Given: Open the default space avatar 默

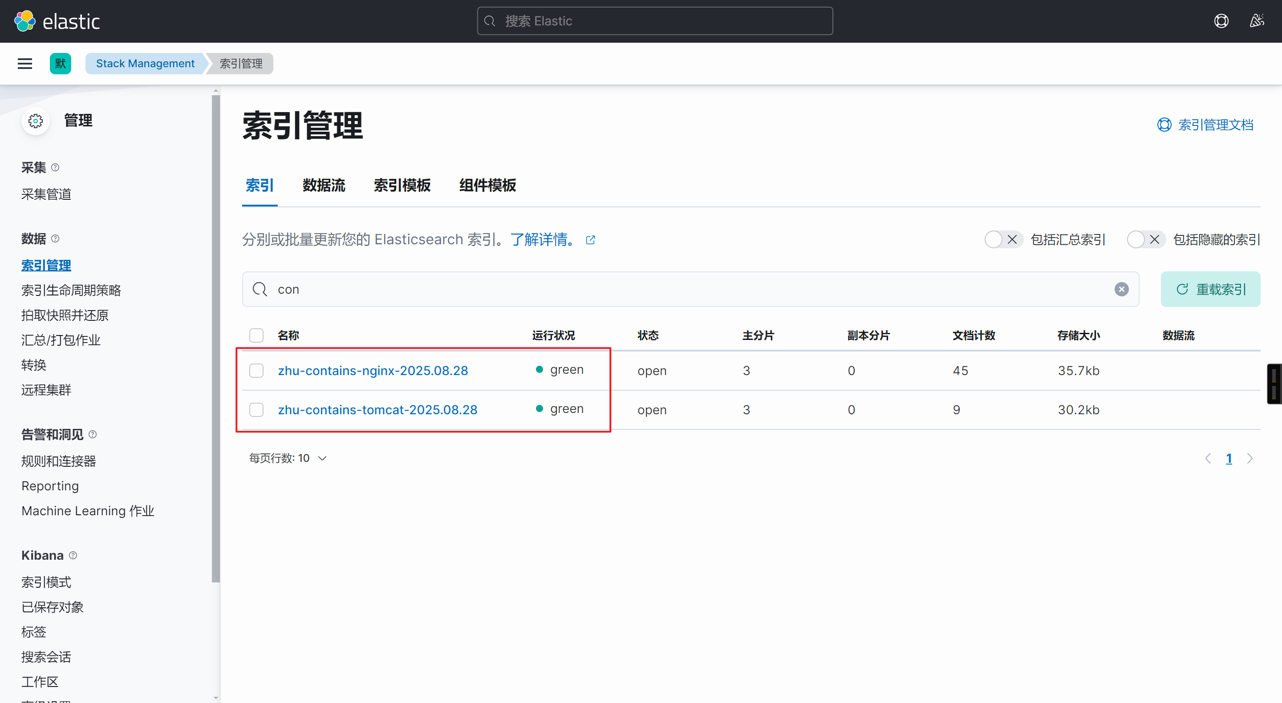Looking at the screenshot, I should point(60,64).
